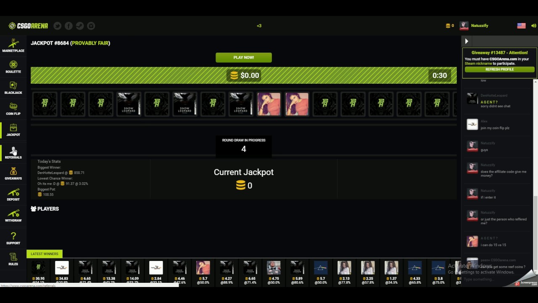Open the Deposit page
This screenshot has height=303, width=538.
pos(13,195)
